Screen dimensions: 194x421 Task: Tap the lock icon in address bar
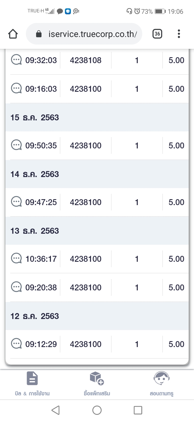coord(39,34)
